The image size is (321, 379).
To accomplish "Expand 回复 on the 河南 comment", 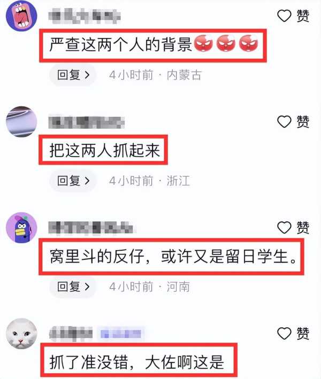I will coord(73,287).
